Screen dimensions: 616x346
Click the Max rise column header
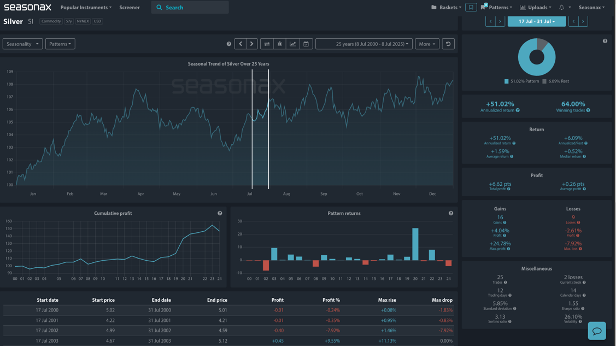(x=387, y=300)
